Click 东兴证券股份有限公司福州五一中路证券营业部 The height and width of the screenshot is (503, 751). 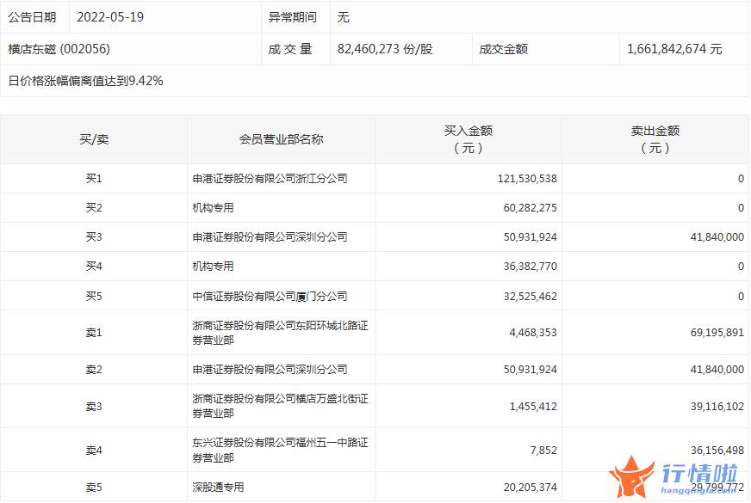click(280, 450)
